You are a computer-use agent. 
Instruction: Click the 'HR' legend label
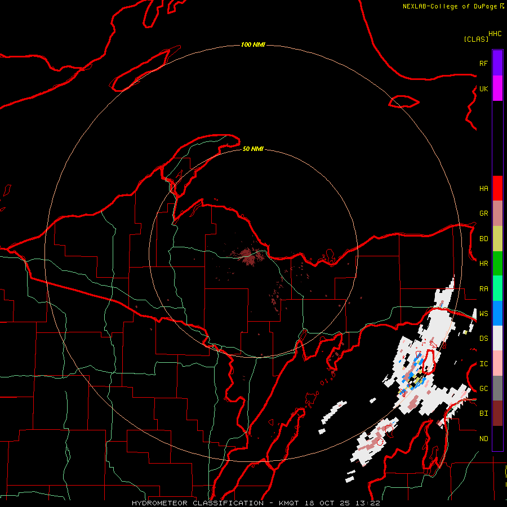[x=483, y=264]
